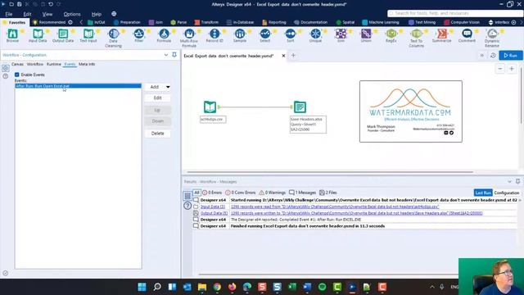Select the Formula tool icon
Screen dimensions: 524x295
tap(164, 34)
